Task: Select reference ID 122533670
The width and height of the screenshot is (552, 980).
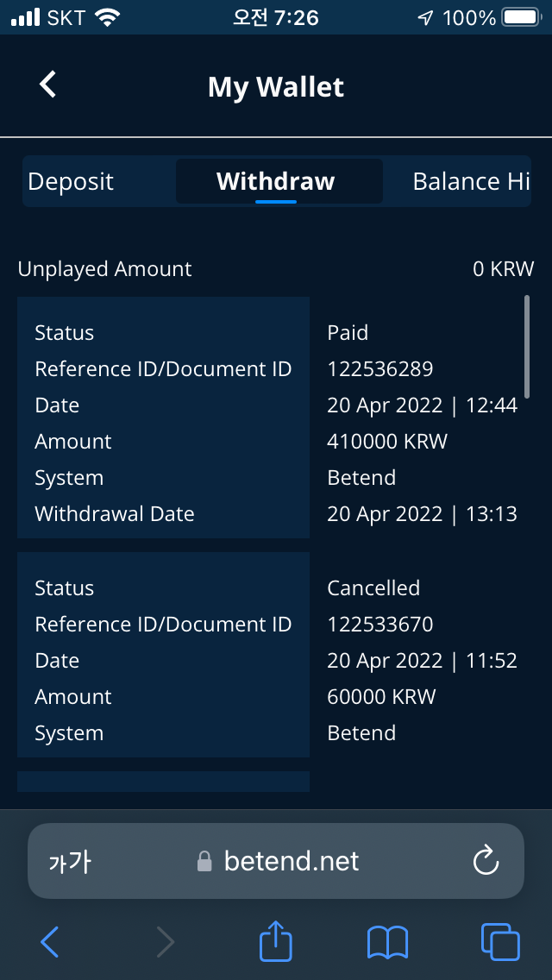Action: pos(380,624)
